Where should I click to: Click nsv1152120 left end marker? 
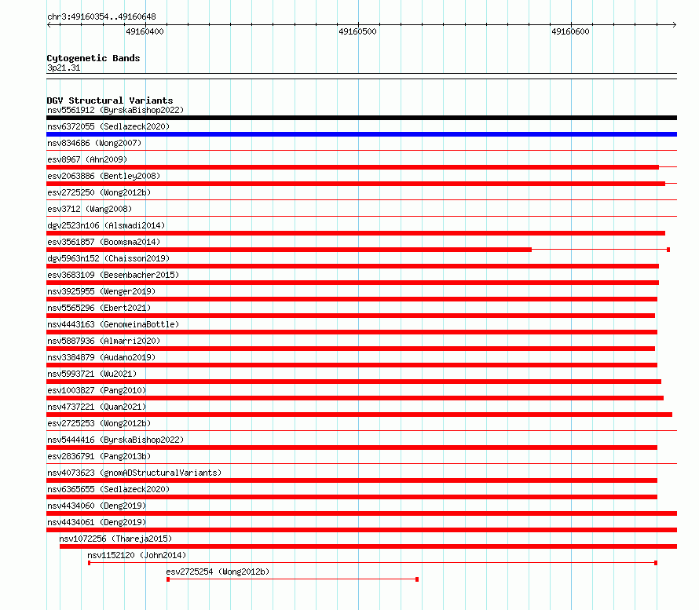[x=90, y=563]
